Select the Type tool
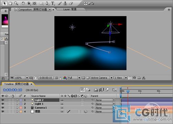The height and width of the screenshot is (124, 173). pyautogui.click(x=53, y=3)
